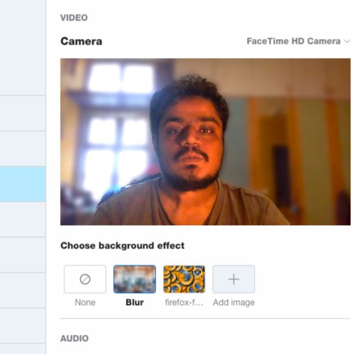This screenshot has height=354, width=354.
Task: Click the AUDIO section heading
Action: pos(74,338)
